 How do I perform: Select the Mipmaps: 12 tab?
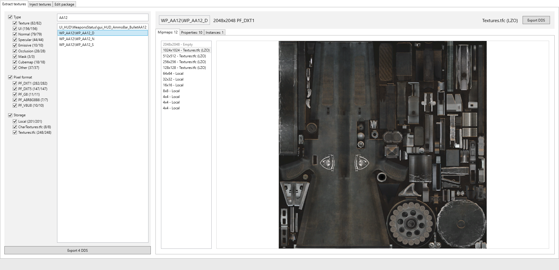point(167,32)
